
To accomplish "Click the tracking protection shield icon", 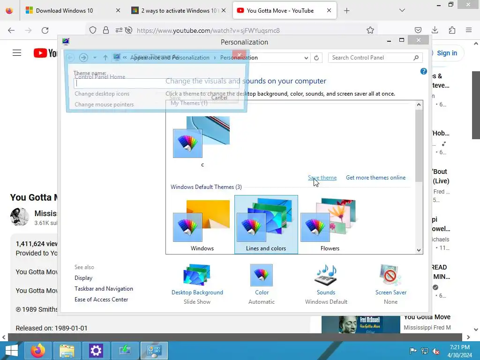I will (93, 30).
